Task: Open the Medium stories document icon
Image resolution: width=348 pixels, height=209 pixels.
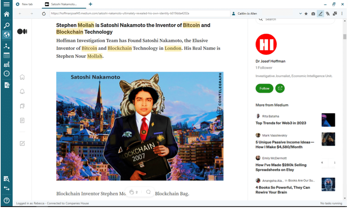Action: (x=22, y=120)
